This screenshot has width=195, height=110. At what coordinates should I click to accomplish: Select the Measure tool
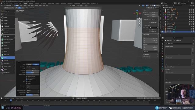pos(8,33)
